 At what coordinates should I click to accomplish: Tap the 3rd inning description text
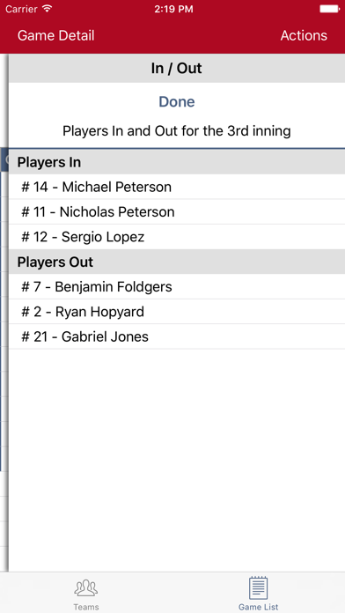[177, 131]
